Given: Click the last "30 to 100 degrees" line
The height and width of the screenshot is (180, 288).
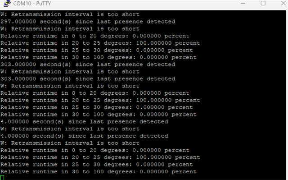Looking at the screenshot, I should click(98, 172).
